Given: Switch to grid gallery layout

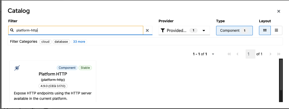Looking at the screenshot, I should pyautogui.click(x=265, y=30).
